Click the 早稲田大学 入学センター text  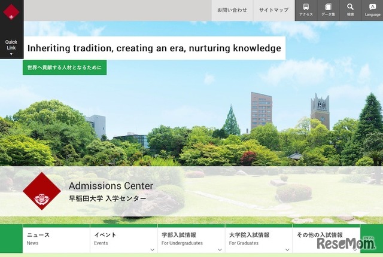click(108, 198)
